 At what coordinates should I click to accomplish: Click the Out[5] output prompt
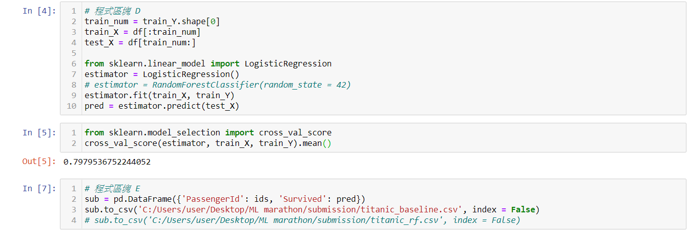tap(39, 162)
